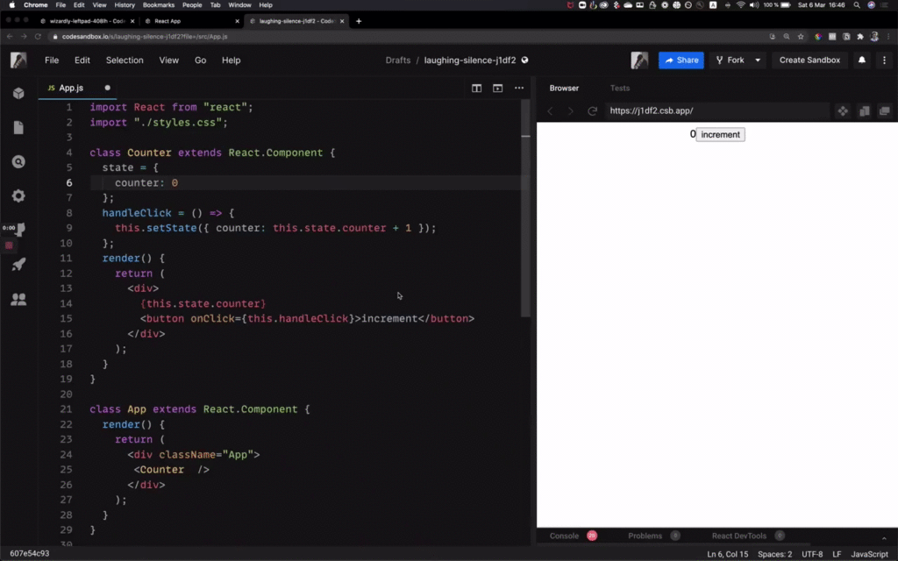898x561 pixels.
Task: Open the CodeSandbox Edit menu
Action: [x=82, y=60]
